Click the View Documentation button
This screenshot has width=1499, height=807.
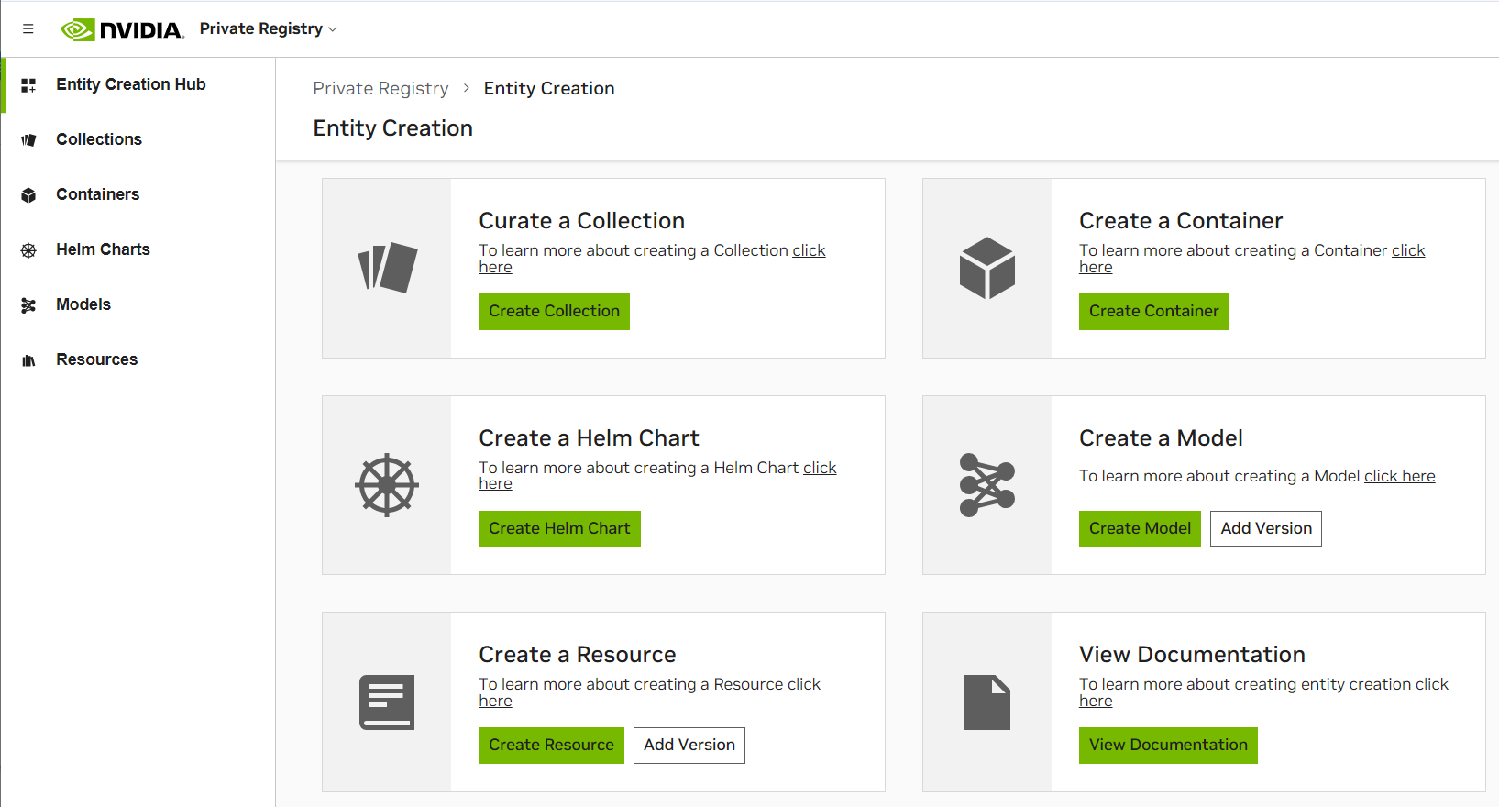(1168, 746)
